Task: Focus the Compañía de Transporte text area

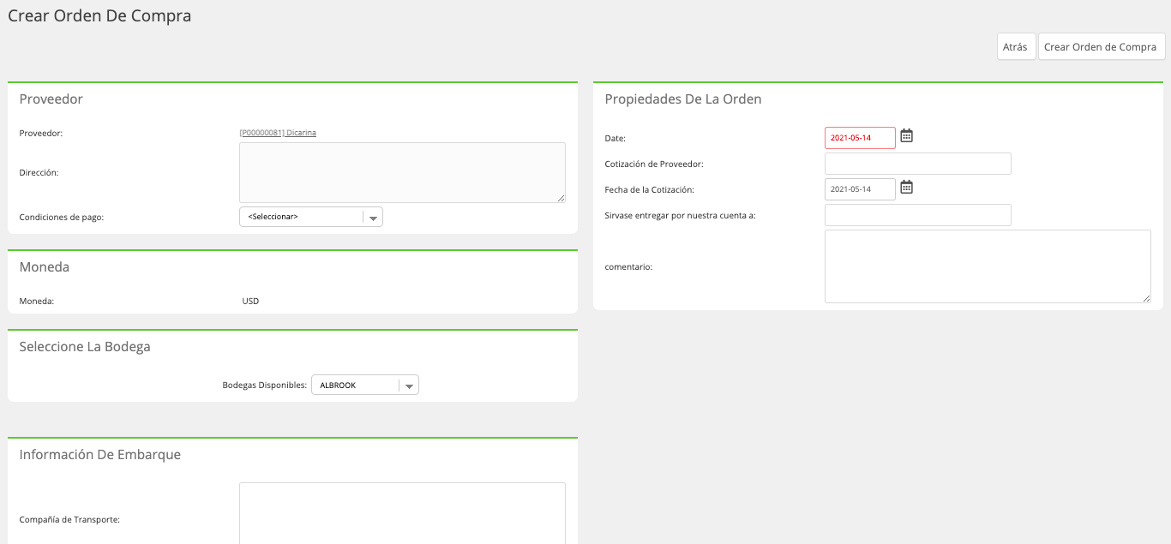Action: (402, 514)
